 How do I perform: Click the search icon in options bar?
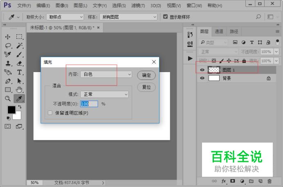click(258, 17)
